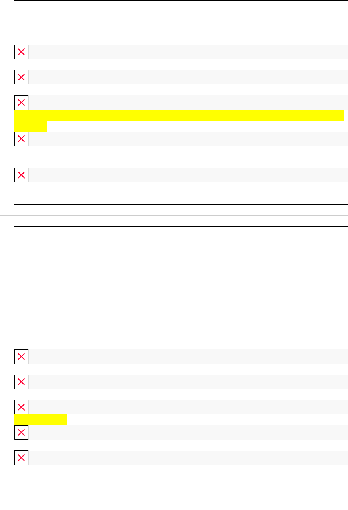Image resolution: width=348 pixels, height=510 pixels.
Task: Click gray bar beside second X in lower group
Action: pyautogui.click(x=188, y=382)
